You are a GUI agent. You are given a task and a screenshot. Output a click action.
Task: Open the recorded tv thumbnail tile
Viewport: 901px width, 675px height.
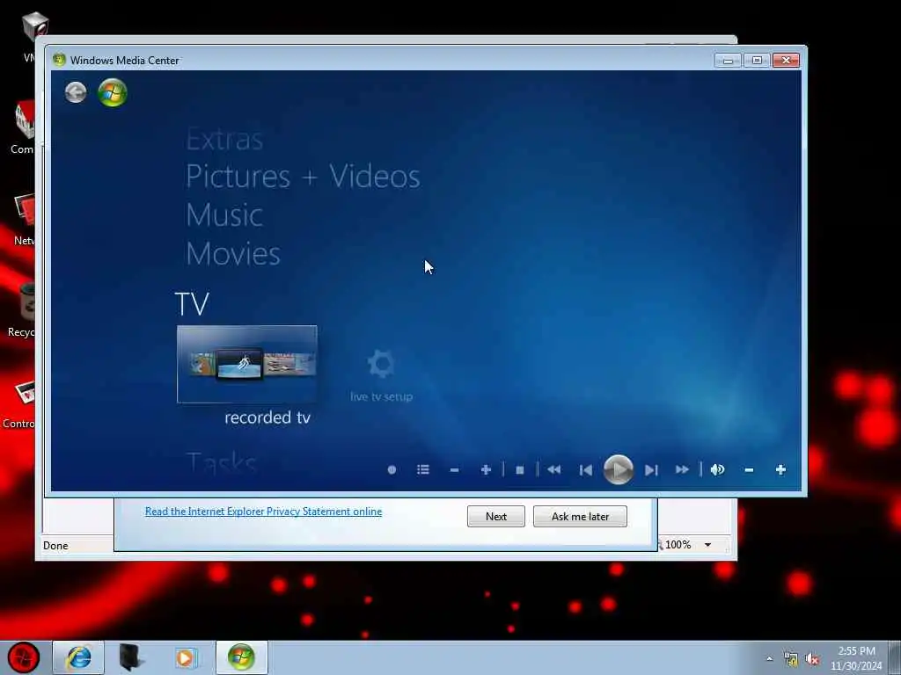tap(247, 364)
